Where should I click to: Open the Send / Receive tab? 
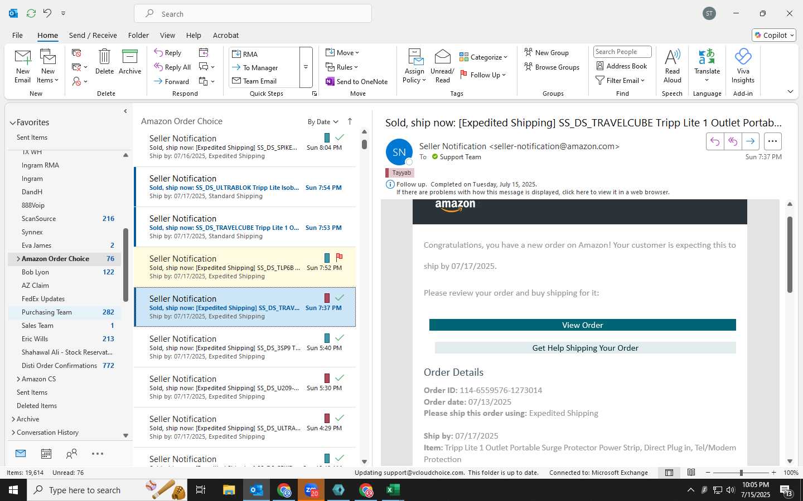93,35
